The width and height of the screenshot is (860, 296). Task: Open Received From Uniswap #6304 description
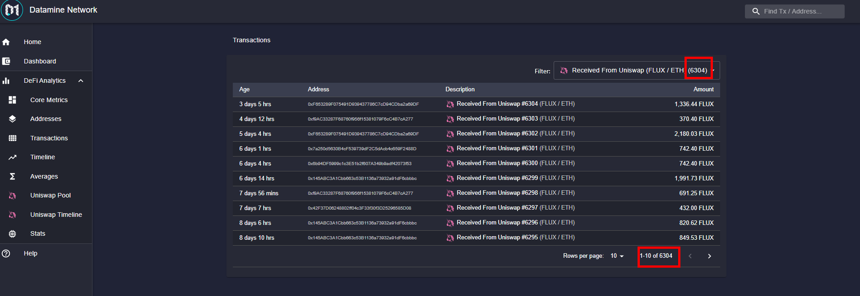pyautogui.click(x=515, y=104)
